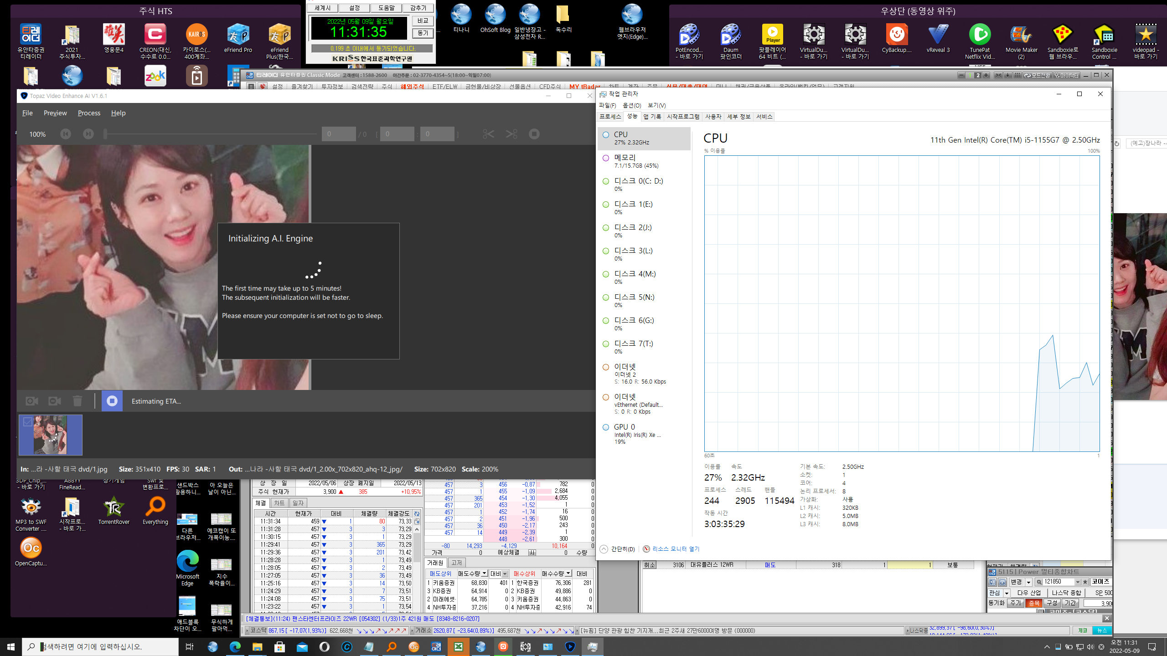Screen dimensions: 1167x656
Task: Collapse Task Manager with 간단히(D) chevron
Action: [x=604, y=549]
